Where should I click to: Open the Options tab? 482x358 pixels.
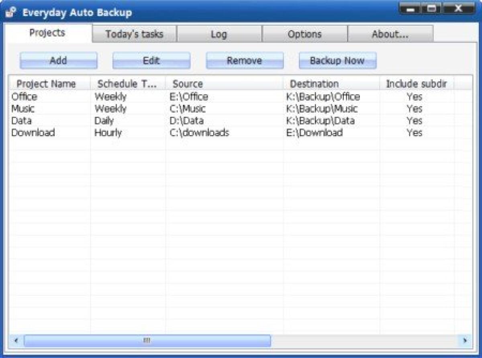(x=305, y=35)
